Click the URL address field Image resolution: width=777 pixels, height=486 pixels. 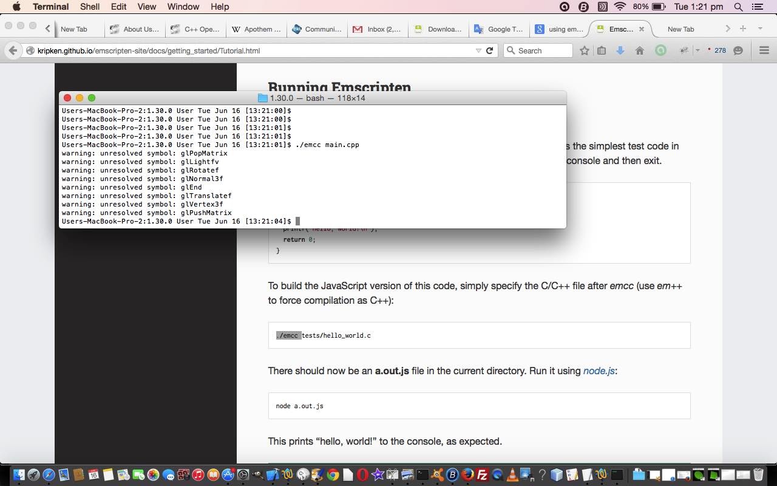[249, 50]
